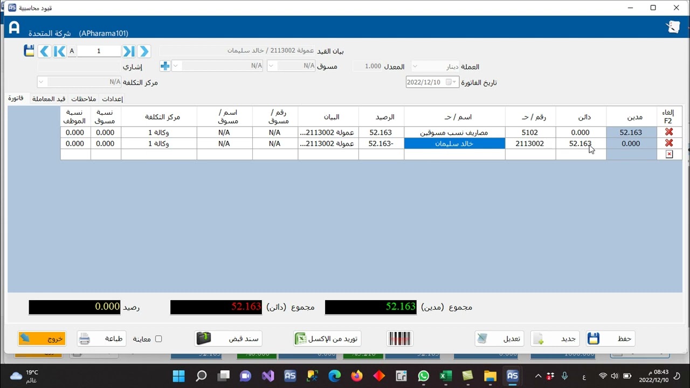
Task: Click the طباعة print button
Action: (x=102, y=338)
